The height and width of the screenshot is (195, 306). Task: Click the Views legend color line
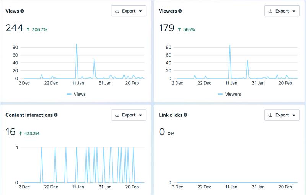click(x=69, y=94)
